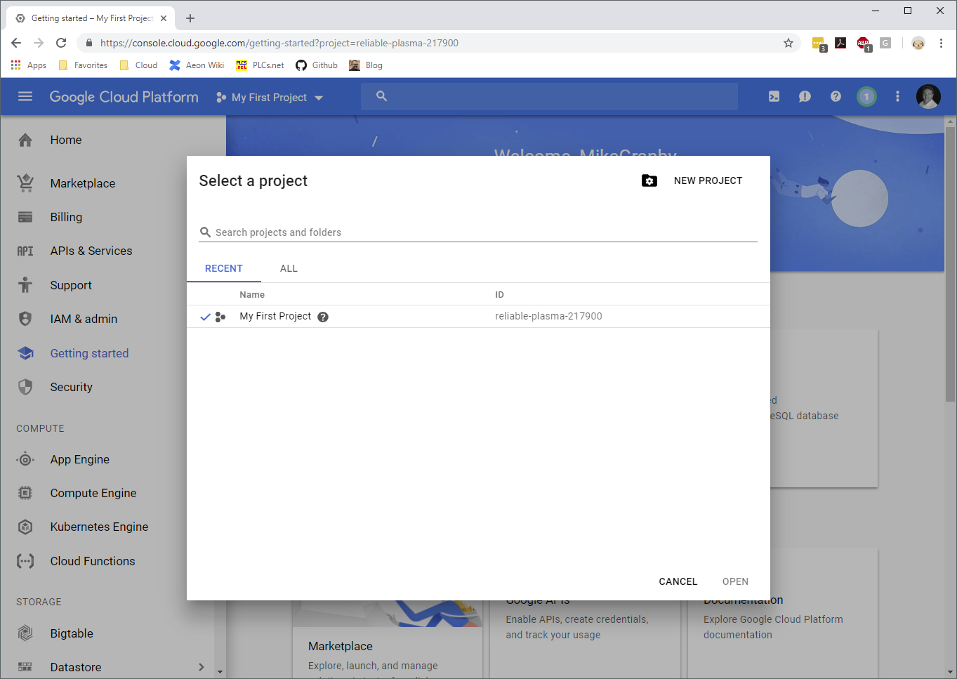957x679 pixels.
Task: Open the user account avatar
Action: tap(928, 97)
